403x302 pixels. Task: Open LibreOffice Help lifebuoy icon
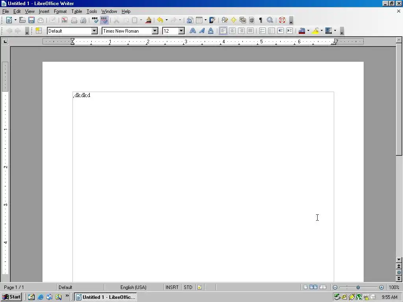point(282,20)
